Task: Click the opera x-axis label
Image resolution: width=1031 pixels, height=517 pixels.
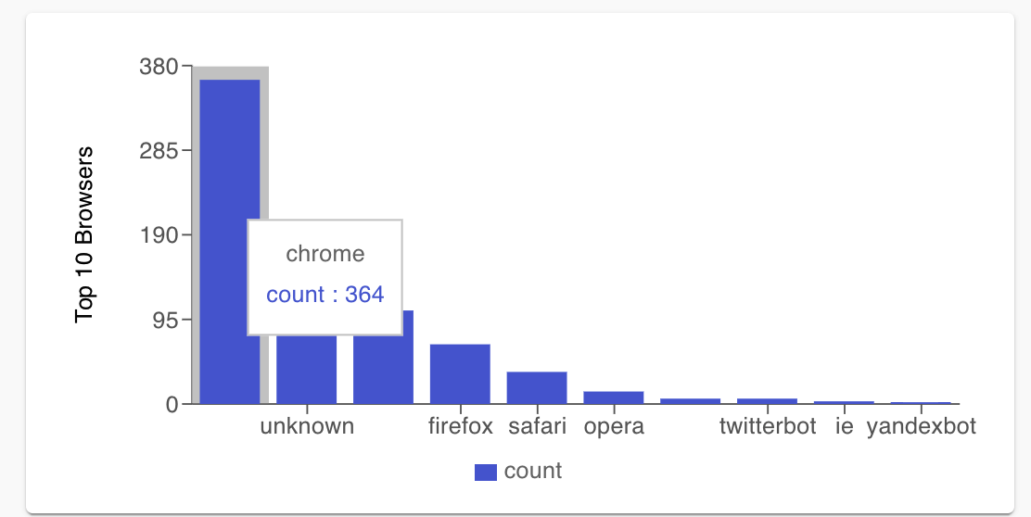Action: (614, 427)
